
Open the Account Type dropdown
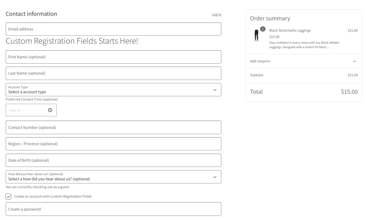pyautogui.click(x=114, y=90)
